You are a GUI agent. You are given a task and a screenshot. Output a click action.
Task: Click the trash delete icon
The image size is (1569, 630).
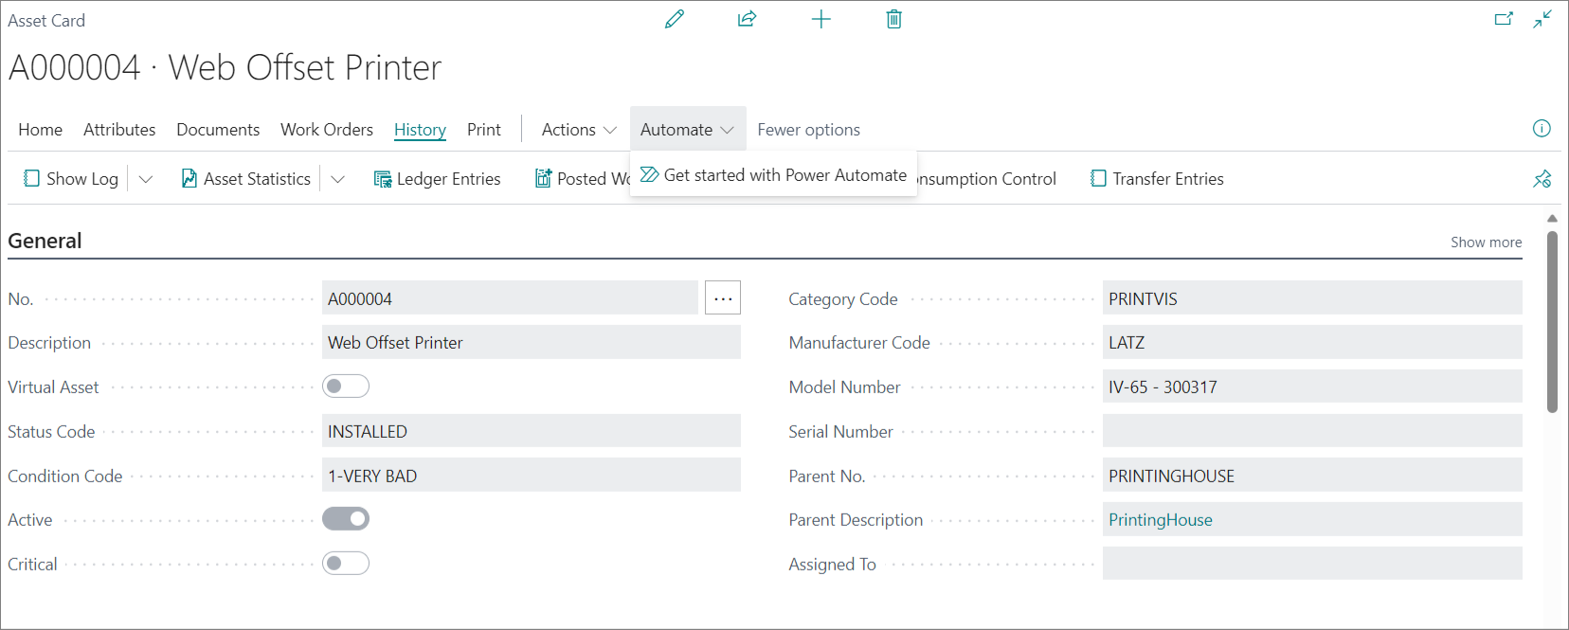coord(893,19)
